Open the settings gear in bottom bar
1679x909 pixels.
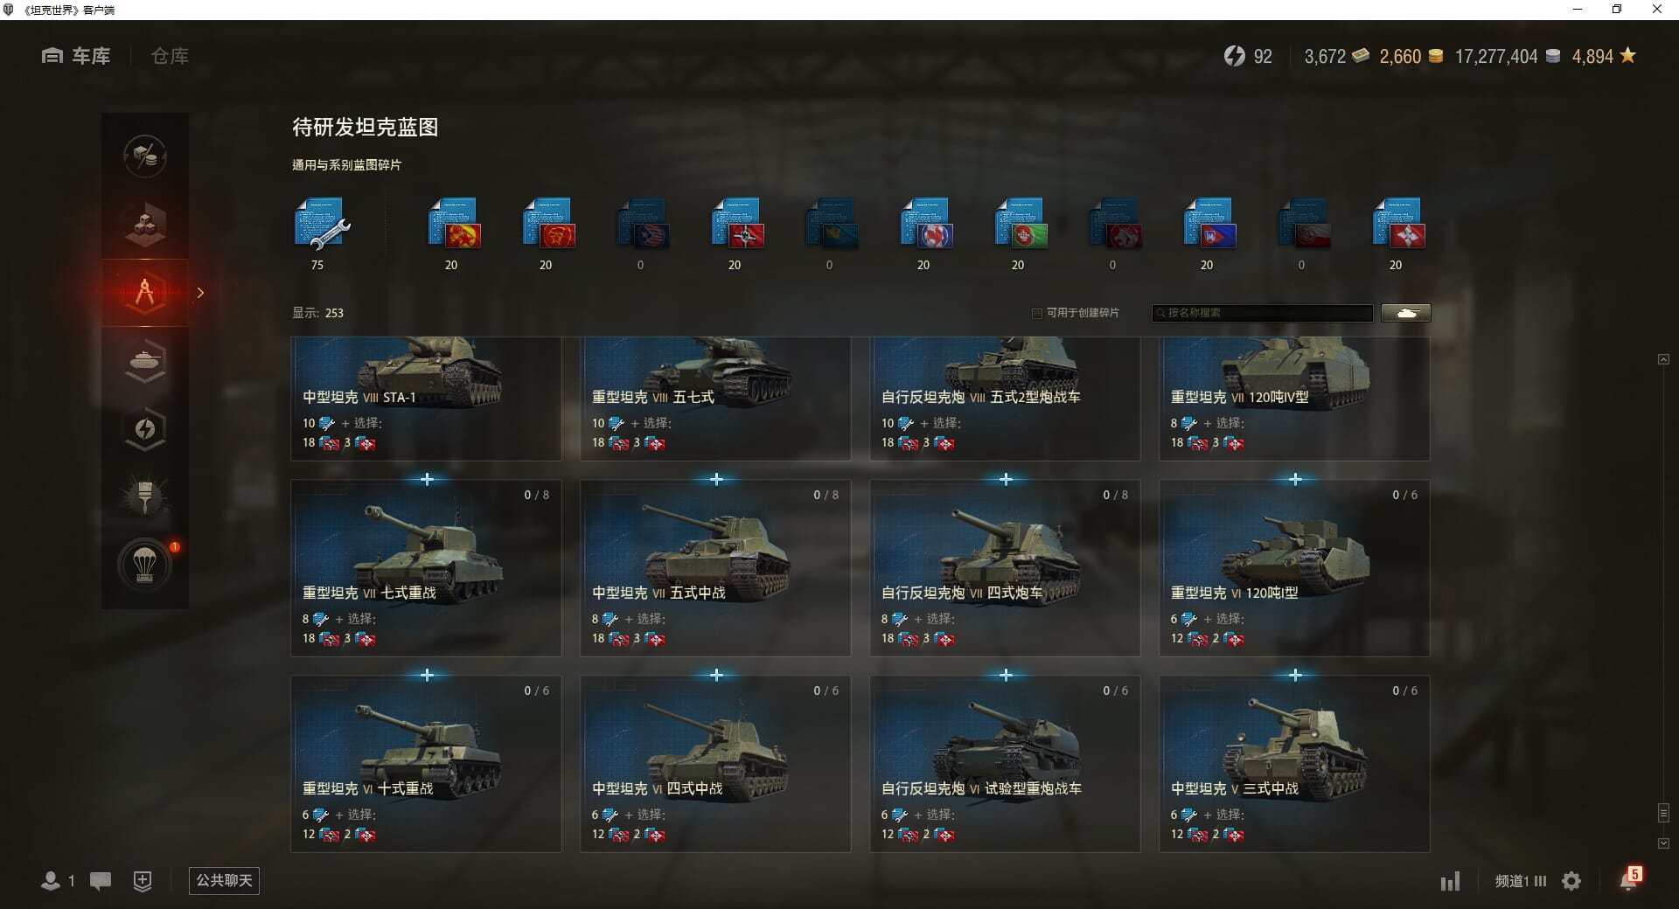click(x=1571, y=881)
